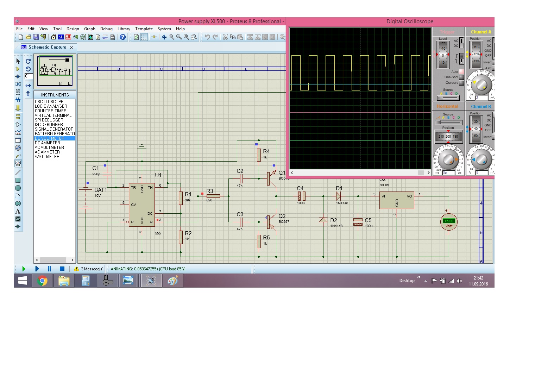Select SIGNAL GENERATOR in the instruments list
535x389 pixels.
(55, 129)
